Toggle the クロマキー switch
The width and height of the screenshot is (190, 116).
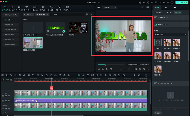(156, 17)
